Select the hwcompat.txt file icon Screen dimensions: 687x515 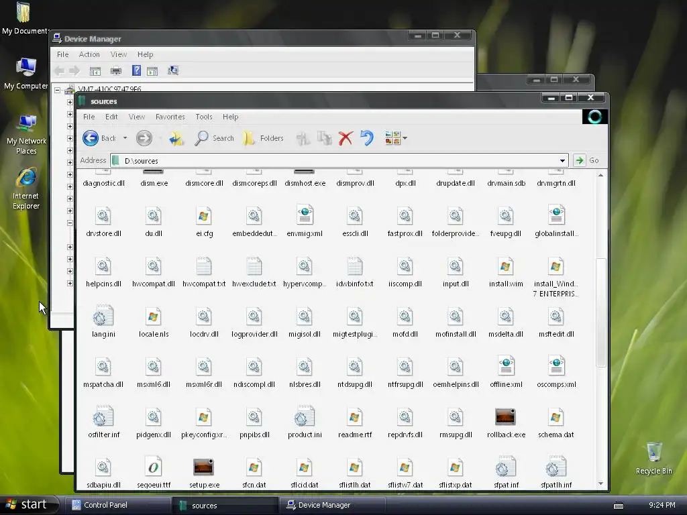click(204, 266)
